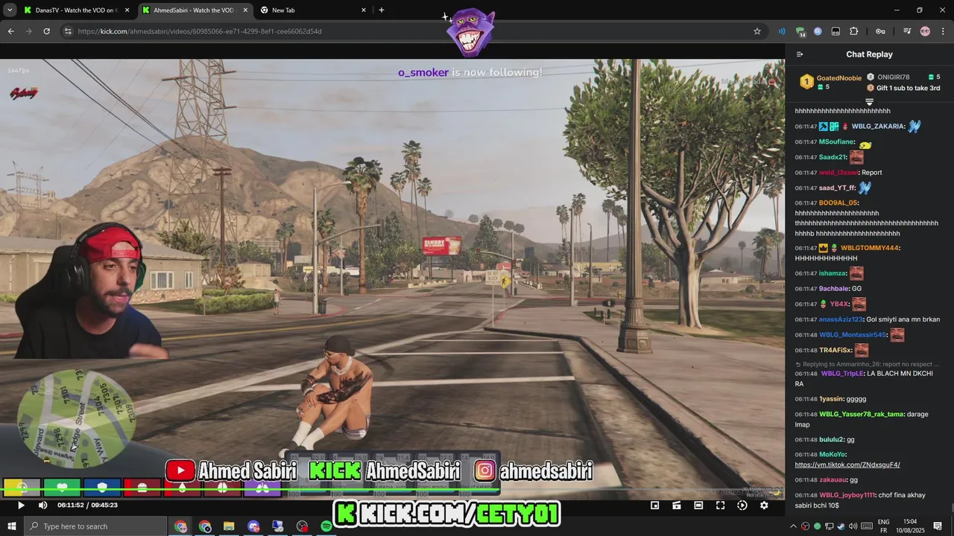Click ONIGIRI78 gifter name
The image size is (954, 536).
pos(893,77)
